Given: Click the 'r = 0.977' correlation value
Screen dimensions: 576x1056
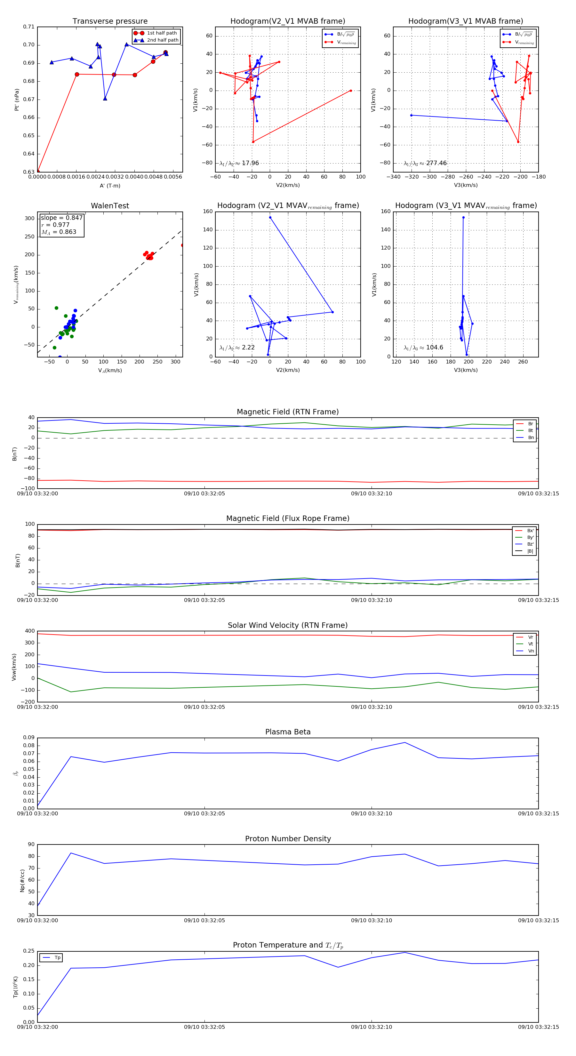Looking at the screenshot, I should 55,225.
